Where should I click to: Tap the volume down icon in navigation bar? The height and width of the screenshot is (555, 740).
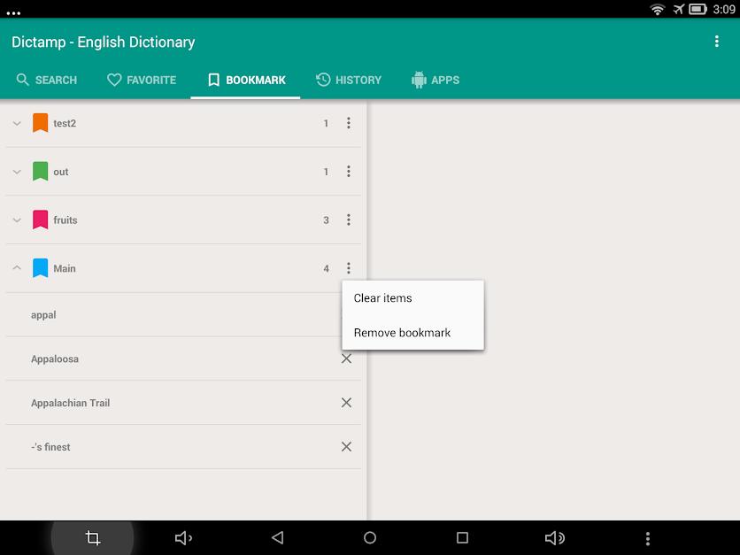click(183, 537)
